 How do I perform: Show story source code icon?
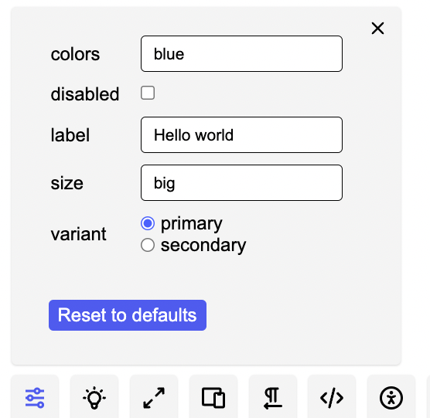tap(332, 398)
